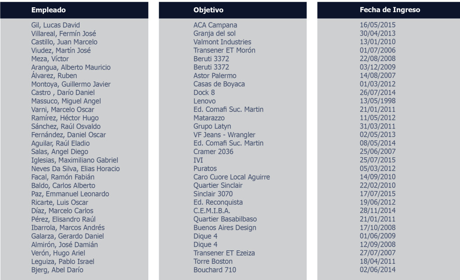
Task: Click the Fecha de Ingreso header
Action: 390,10
